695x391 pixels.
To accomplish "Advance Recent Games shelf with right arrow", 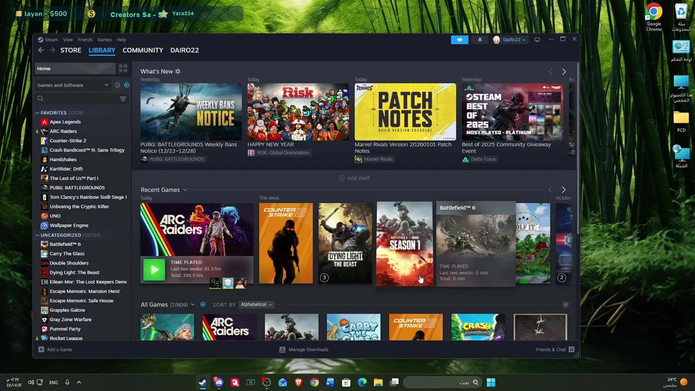I will 563,190.
